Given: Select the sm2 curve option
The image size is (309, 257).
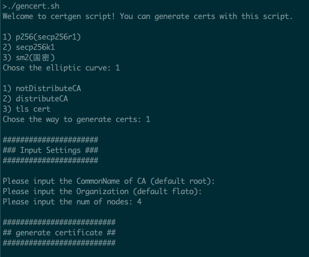Looking at the screenshot, I should (x=29, y=57).
